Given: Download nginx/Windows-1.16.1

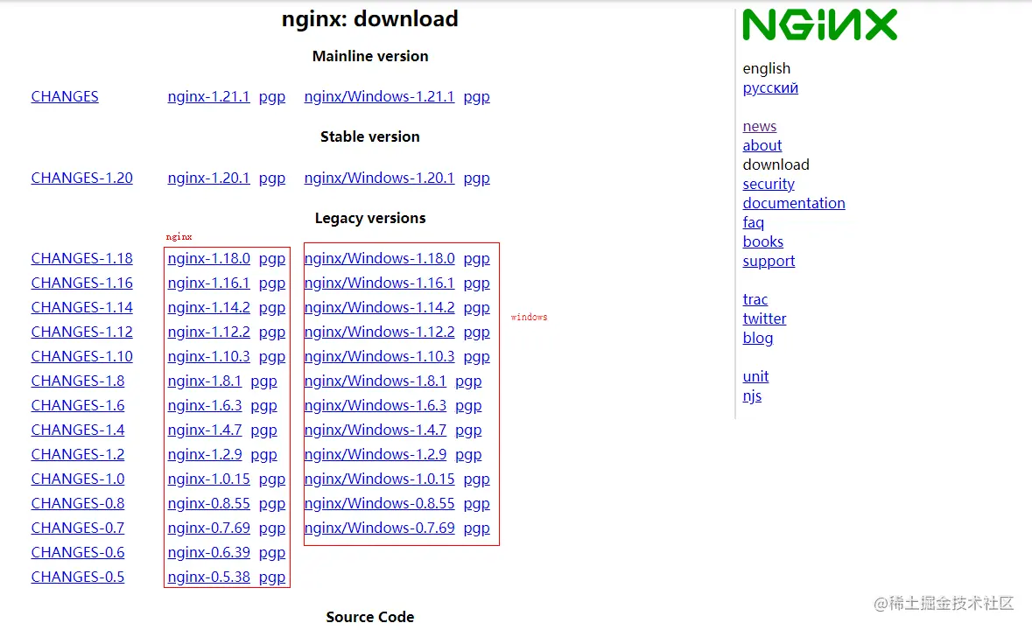Looking at the screenshot, I should point(379,283).
